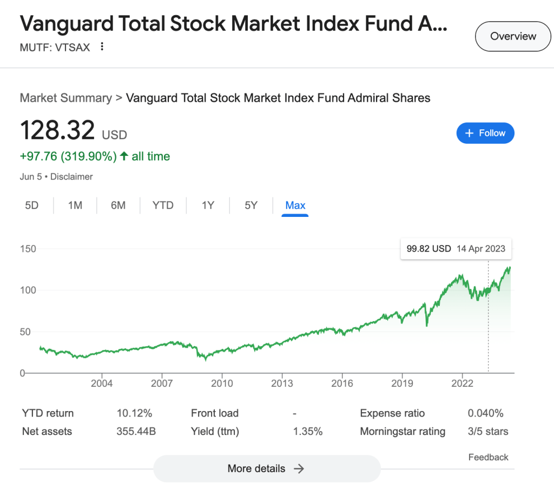Screen dimensions: 554x496
Task: Choose the 5Y time range
Action: click(251, 206)
